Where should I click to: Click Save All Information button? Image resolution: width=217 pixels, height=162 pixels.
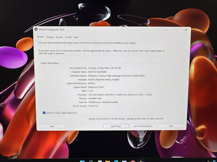pyautogui.click(x=143, y=126)
